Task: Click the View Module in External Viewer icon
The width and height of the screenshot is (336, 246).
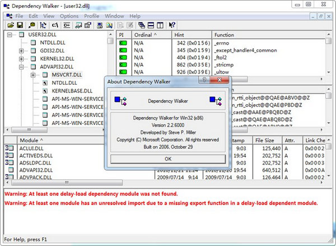Action: [x=78, y=25]
